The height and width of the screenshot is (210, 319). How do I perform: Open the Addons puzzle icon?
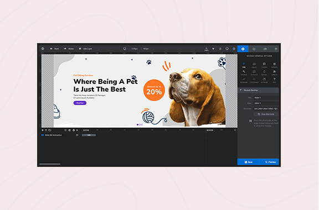(274, 73)
